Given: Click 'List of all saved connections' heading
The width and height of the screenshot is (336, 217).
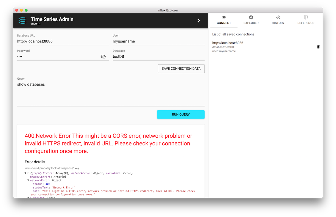Looking at the screenshot, I should point(233,34).
